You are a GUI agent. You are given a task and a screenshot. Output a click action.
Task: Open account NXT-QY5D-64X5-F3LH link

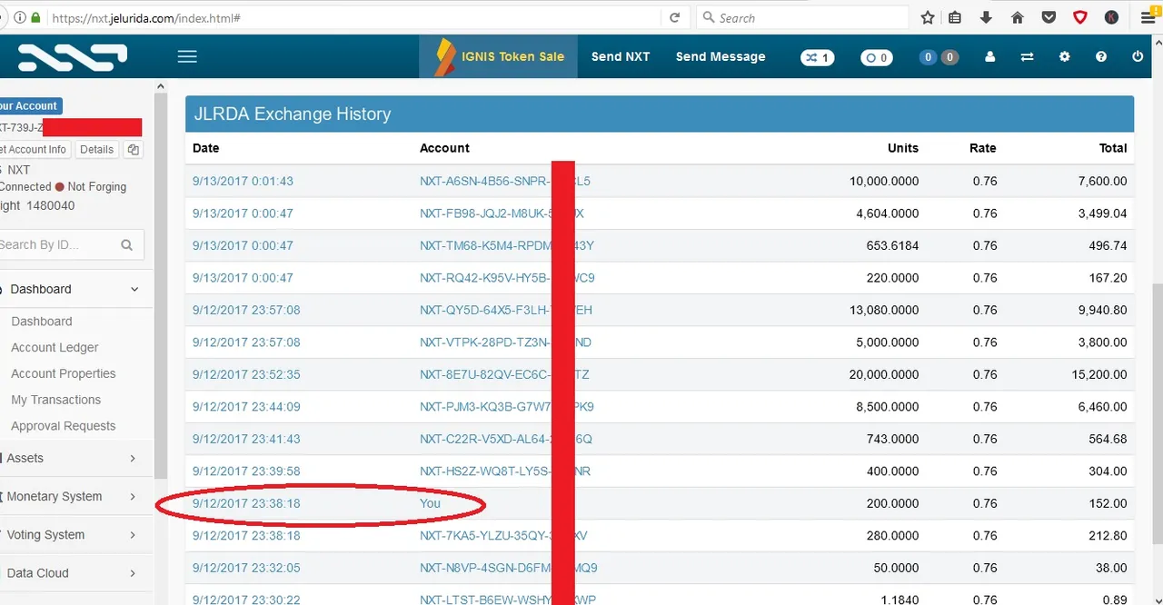(506, 310)
